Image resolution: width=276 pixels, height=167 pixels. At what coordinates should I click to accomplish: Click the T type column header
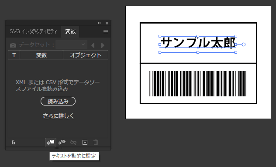pyautogui.click(x=14, y=55)
